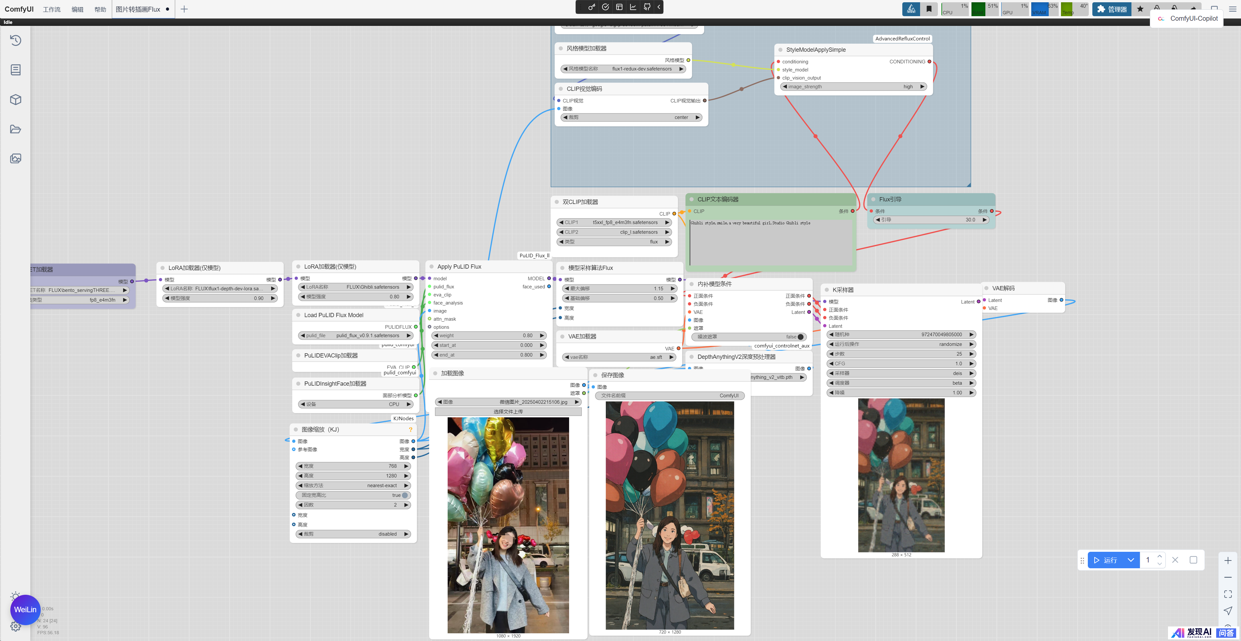Zoom out the canvas with minus icon
1241x641 pixels.
click(1228, 577)
